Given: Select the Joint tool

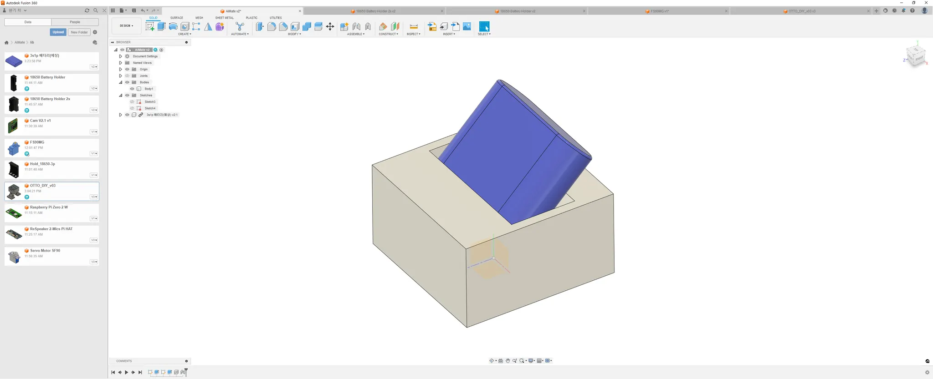Looking at the screenshot, I should pos(356,27).
